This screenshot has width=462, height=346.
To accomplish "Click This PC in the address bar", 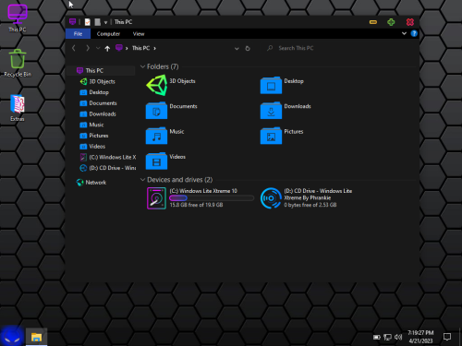I will (140, 48).
